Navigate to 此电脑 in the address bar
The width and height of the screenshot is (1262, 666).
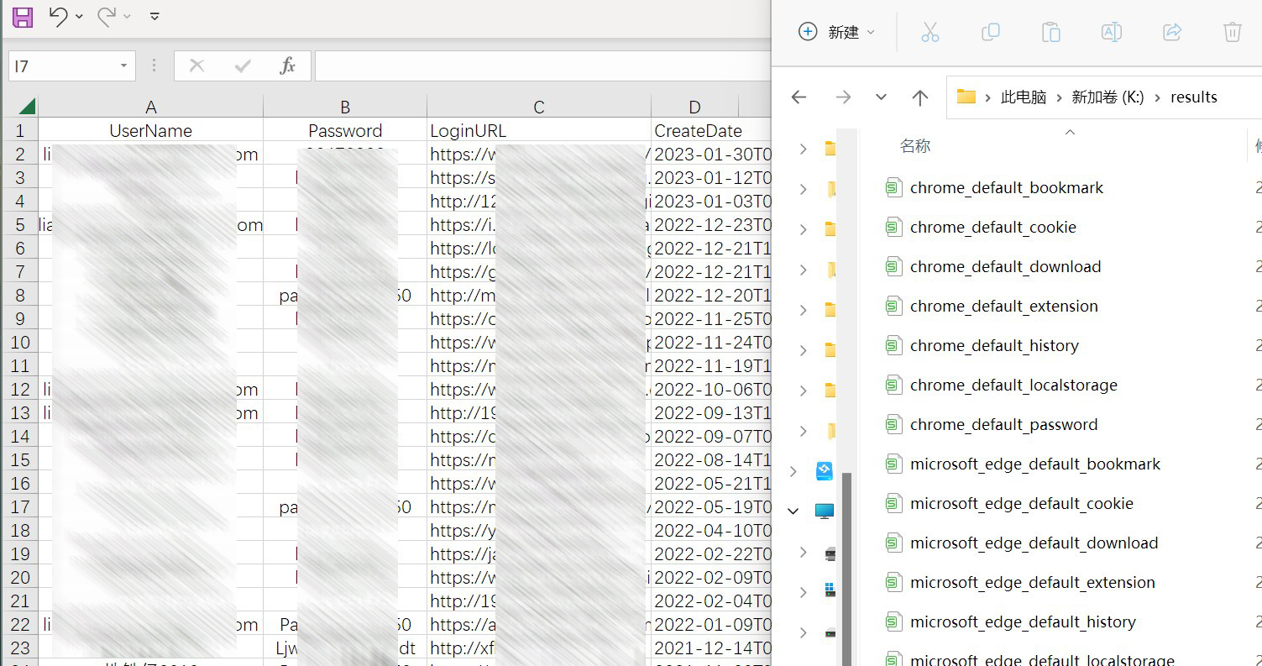(1024, 97)
